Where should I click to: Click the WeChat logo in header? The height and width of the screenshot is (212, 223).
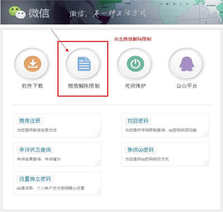tap(17, 12)
